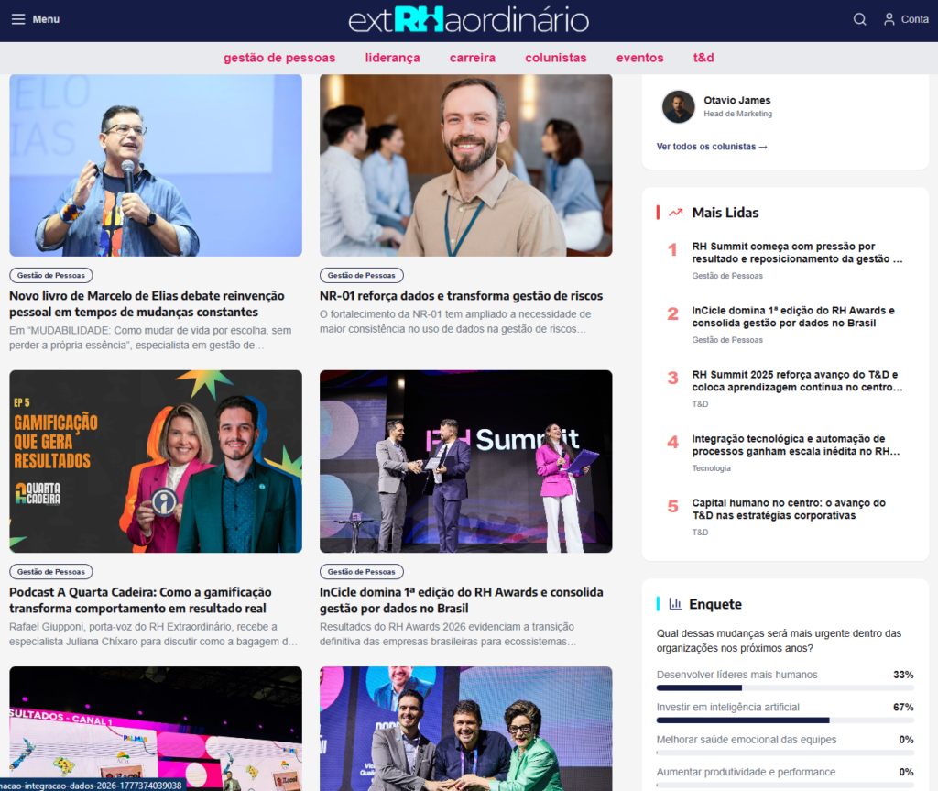This screenshot has width=938, height=791.
Task: Go to the carreira section
Action: [x=473, y=58]
